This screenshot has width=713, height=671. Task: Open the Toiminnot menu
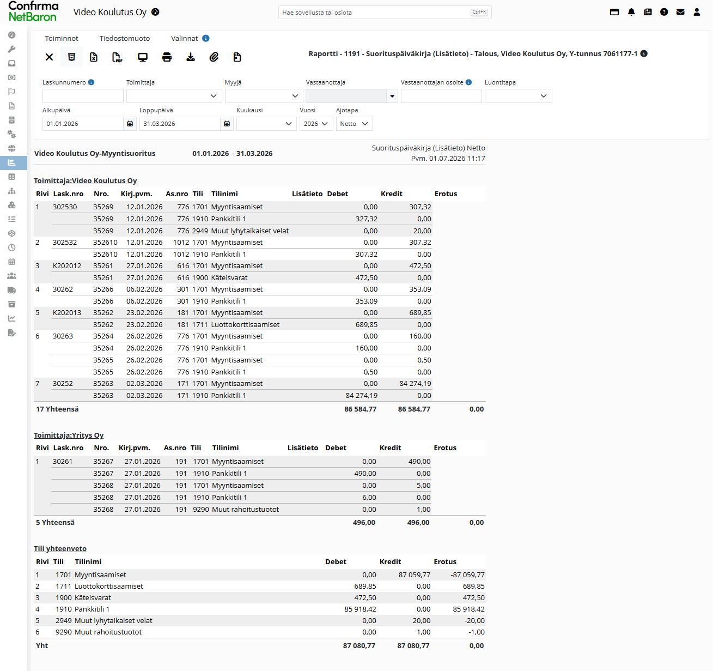pos(62,38)
